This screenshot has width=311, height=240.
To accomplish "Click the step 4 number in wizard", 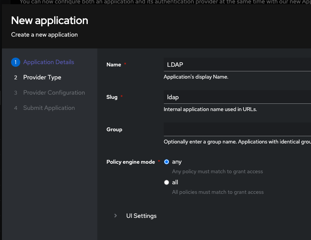I will [x=16, y=108].
